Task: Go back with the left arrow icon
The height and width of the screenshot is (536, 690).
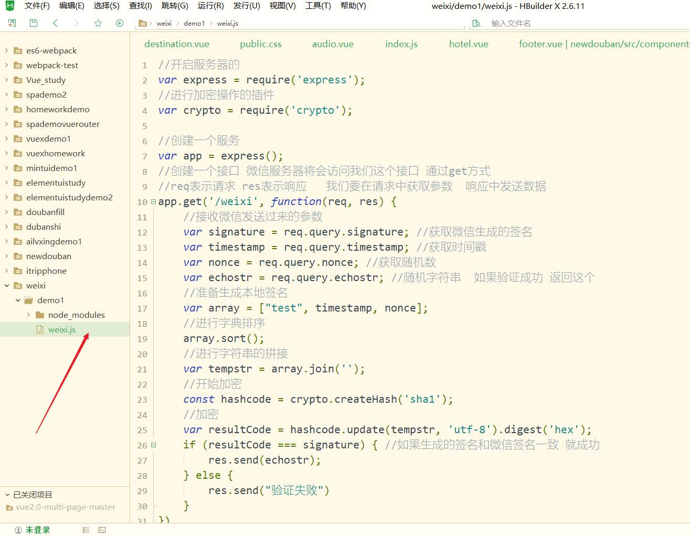Action: coord(55,23)
